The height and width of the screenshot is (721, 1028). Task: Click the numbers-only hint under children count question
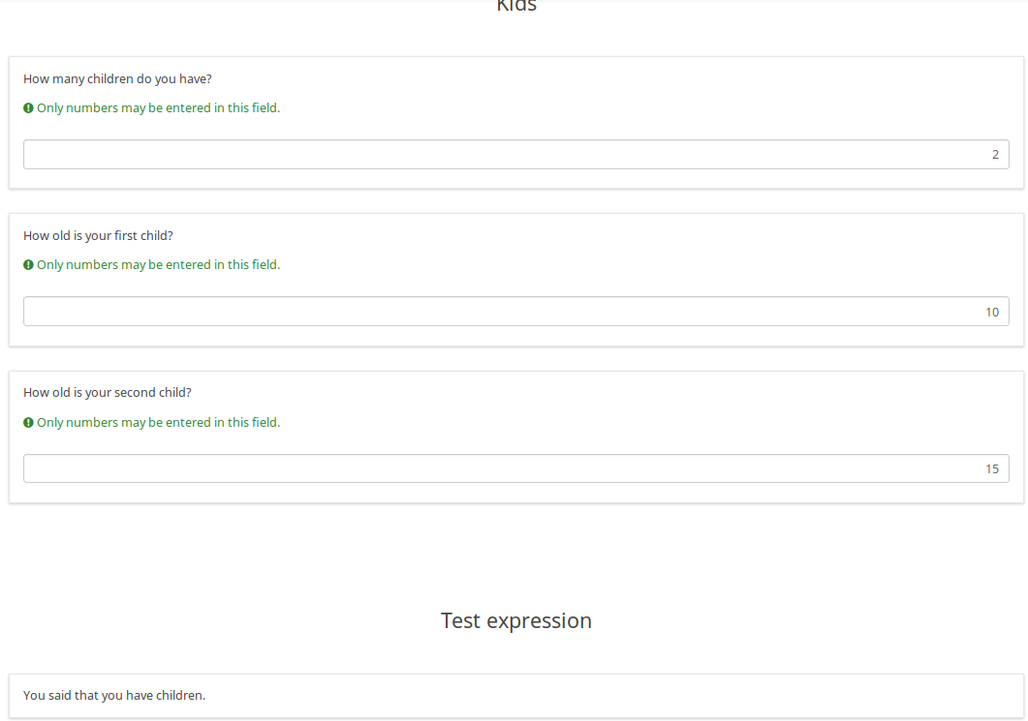pos(158,108)
